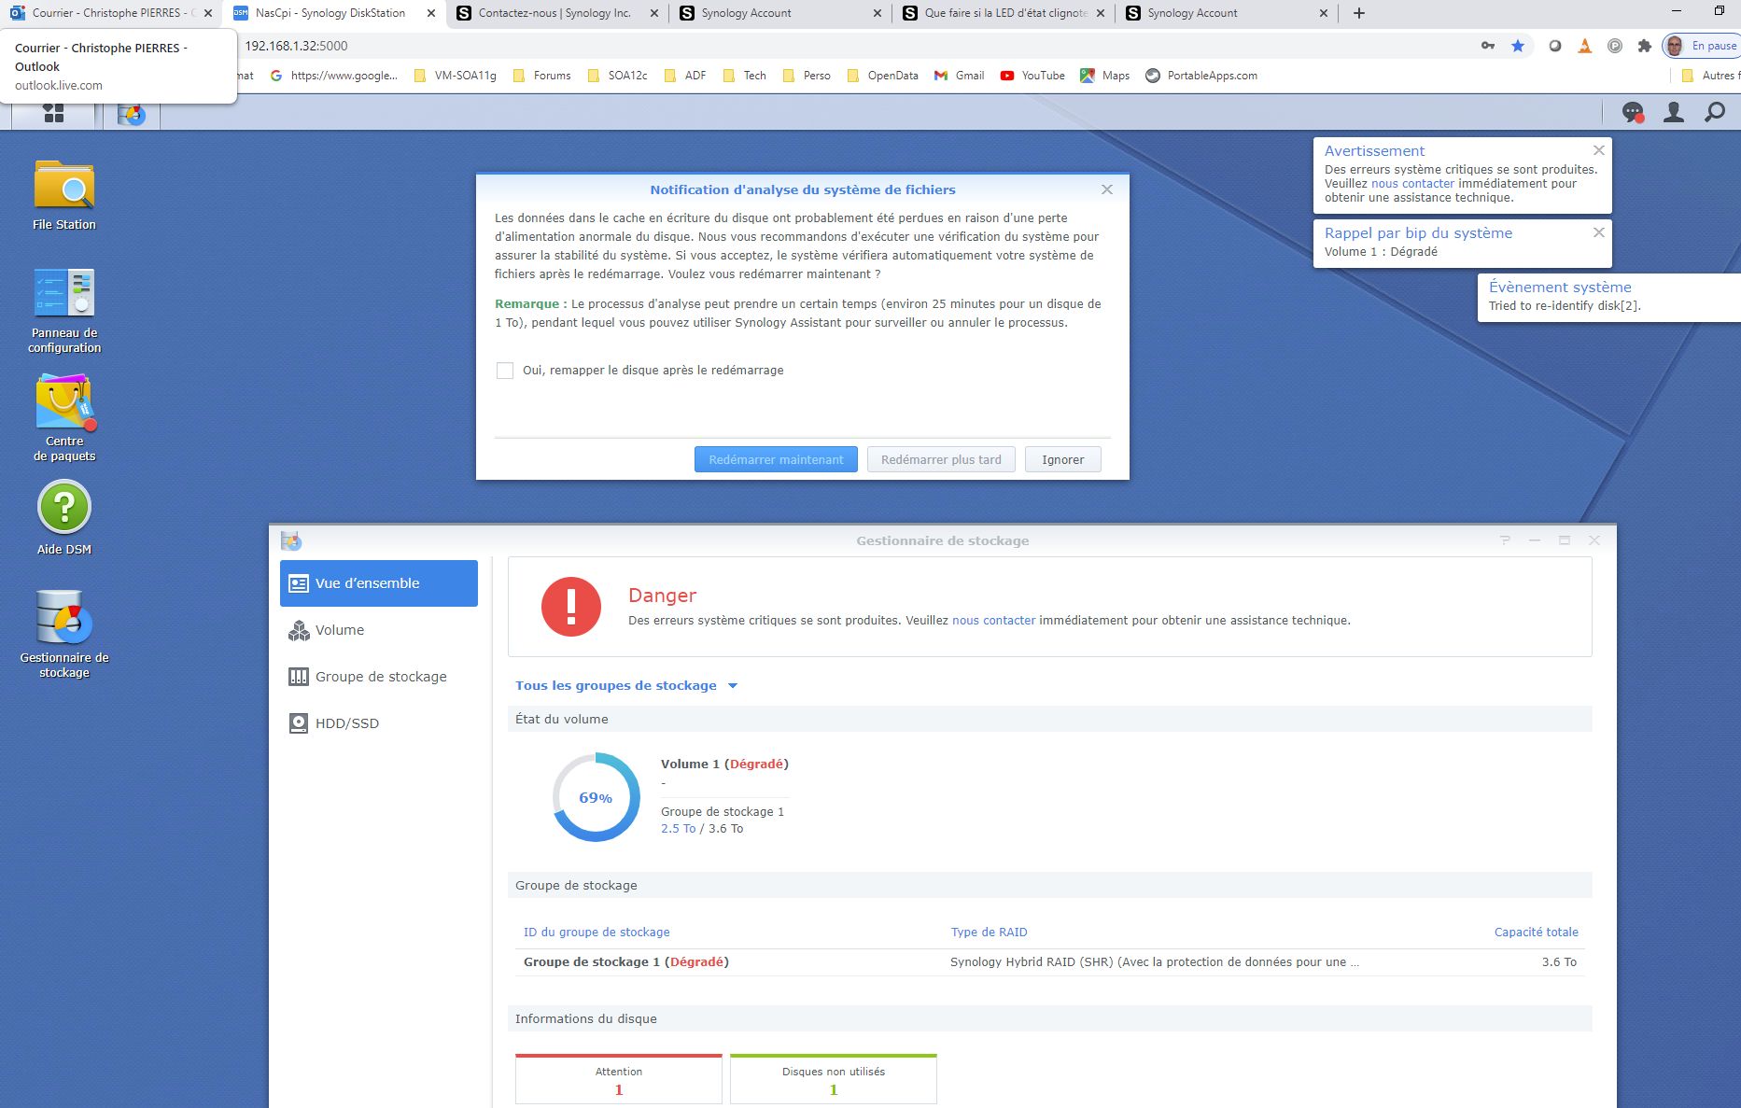The height and width of the screenshot is (1108, 1741).
Task: Click the Disques non utilisés card
Action: [834, 1080]
